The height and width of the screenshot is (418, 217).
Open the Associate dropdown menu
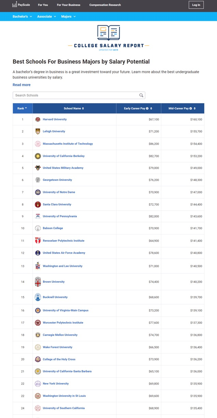pos(46,16)
